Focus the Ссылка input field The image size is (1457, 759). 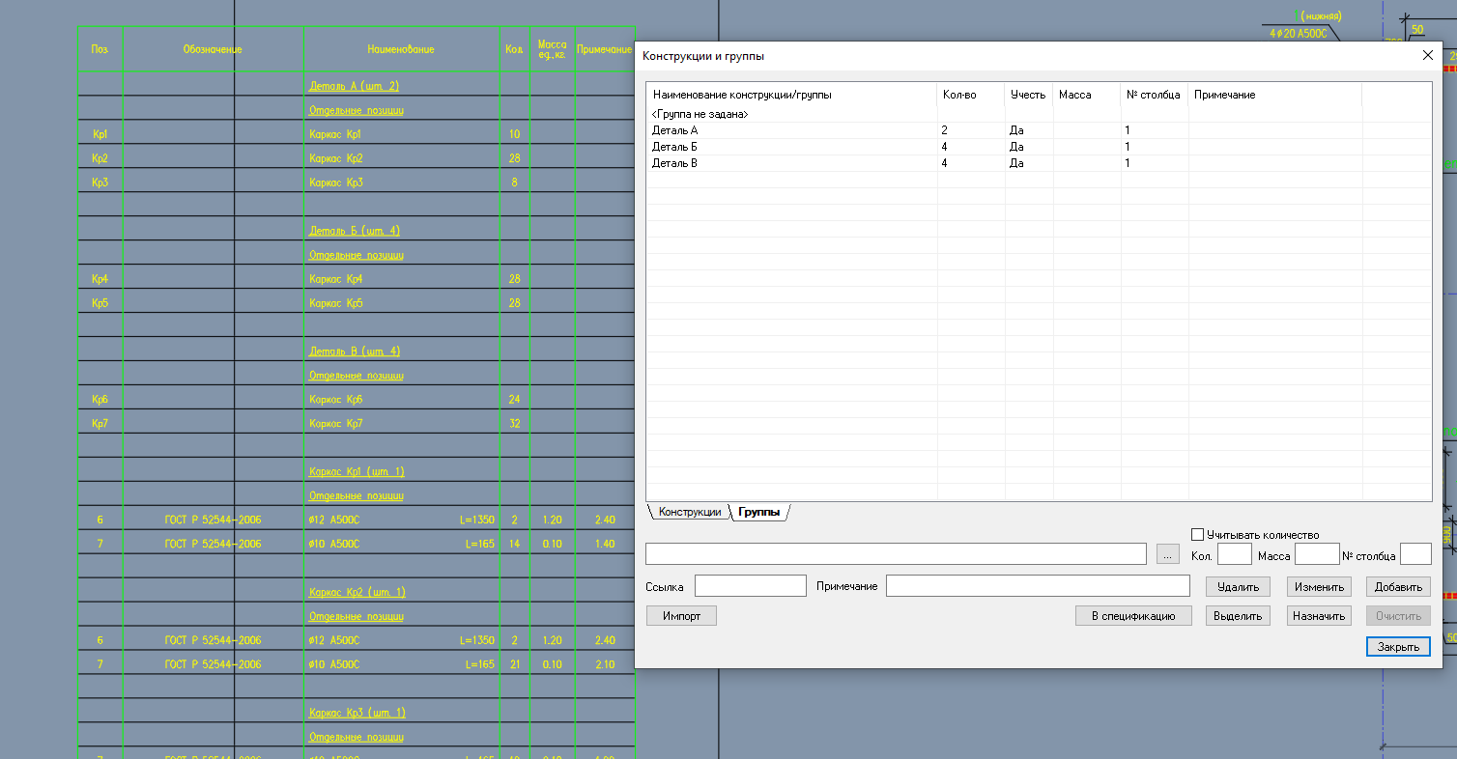750,585
